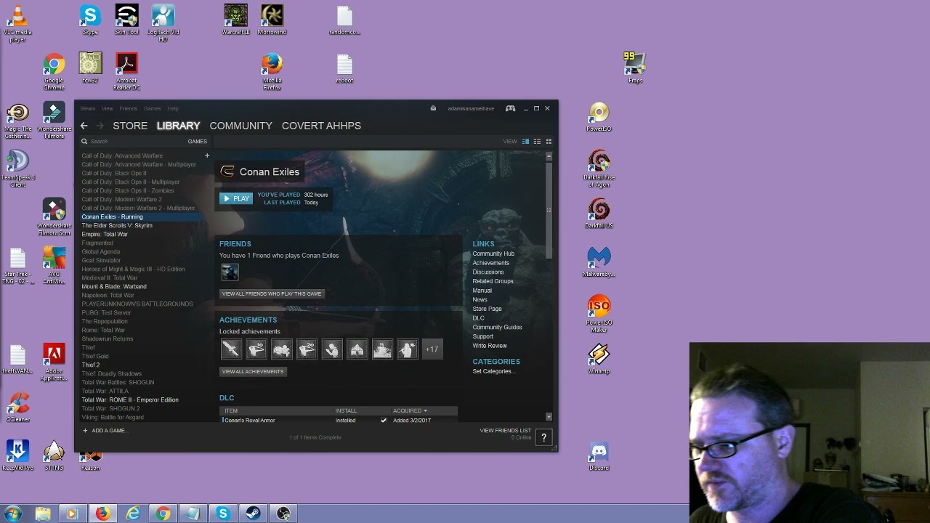Open Google Chrome desktop shortcut
This screenshot has height=523, width=930.
[x=54, y=72]
